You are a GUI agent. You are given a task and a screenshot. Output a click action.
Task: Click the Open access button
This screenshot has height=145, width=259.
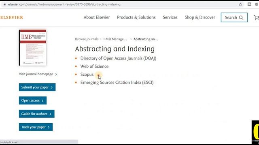[x=33, y=100]
